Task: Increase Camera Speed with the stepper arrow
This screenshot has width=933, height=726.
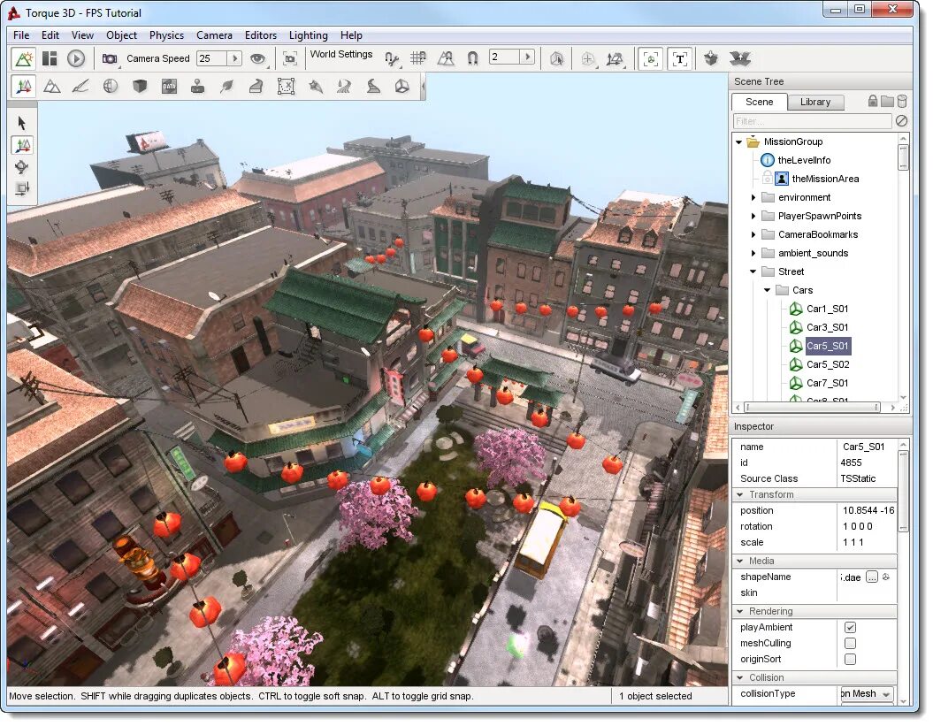Action: point(233,58)
